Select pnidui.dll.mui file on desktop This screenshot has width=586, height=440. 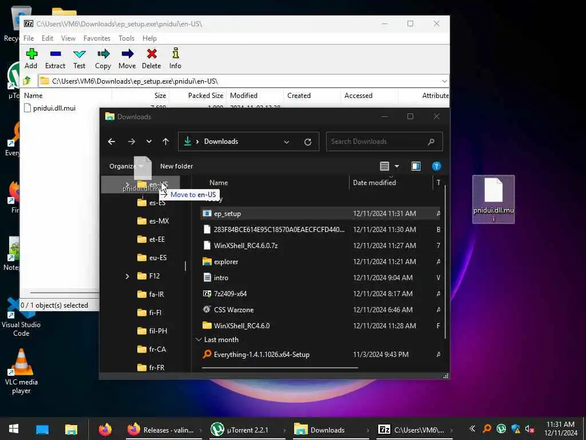pos(493,199)
